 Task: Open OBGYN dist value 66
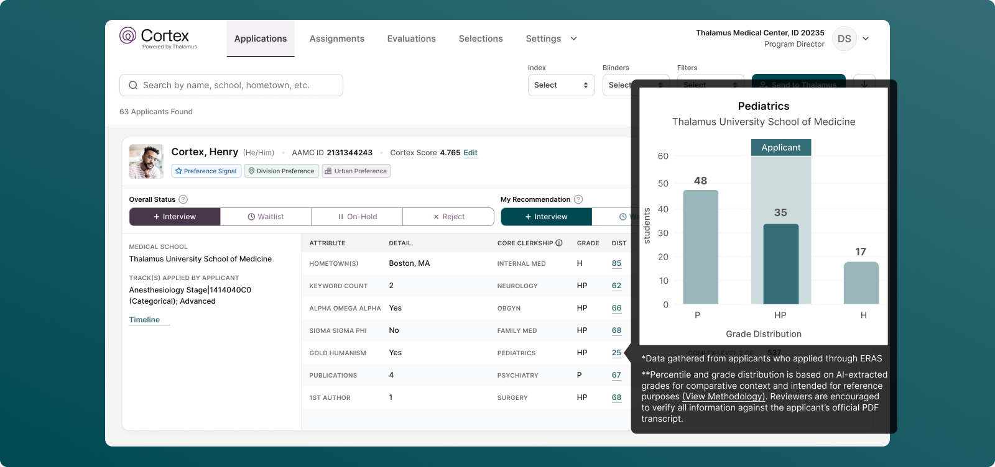click(x=616, y=308)
